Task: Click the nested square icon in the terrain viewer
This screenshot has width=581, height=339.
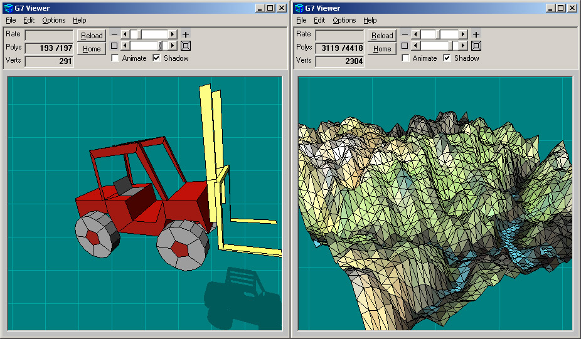Action: pos(476,46)
